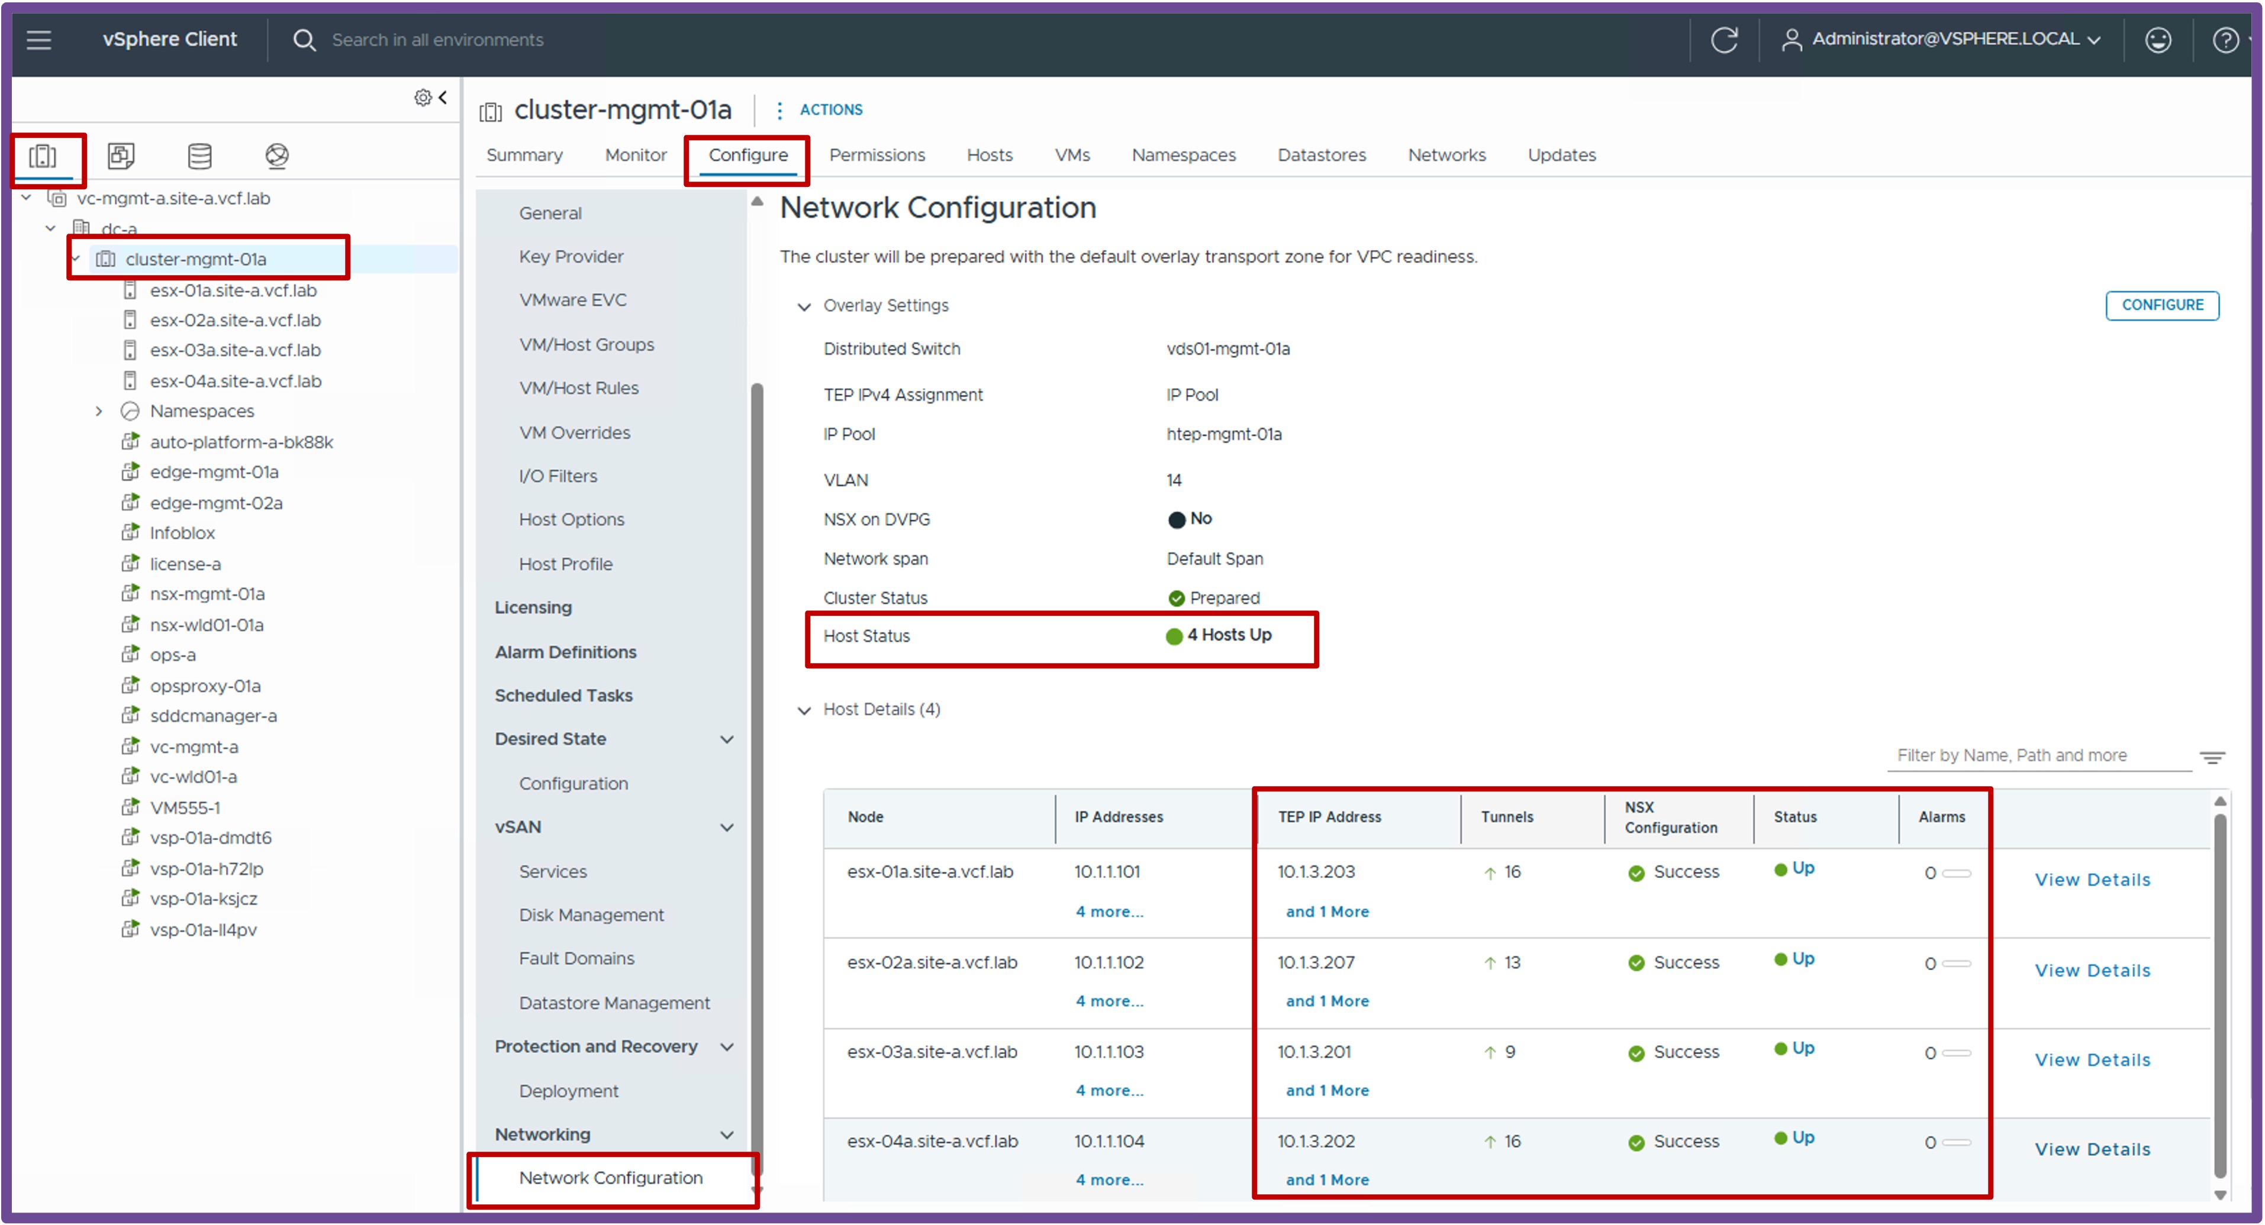Open the help question mark menu
The image size is (2265, 1225).
click(2225, 40)
